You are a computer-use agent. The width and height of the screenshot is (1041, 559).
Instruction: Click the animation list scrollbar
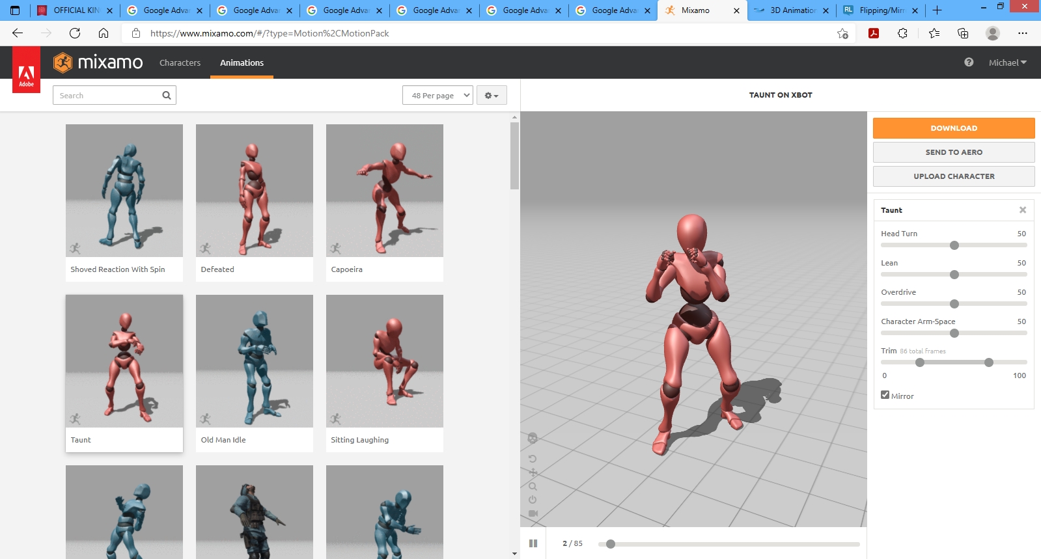pyautogui.click(x=514, y=155)
